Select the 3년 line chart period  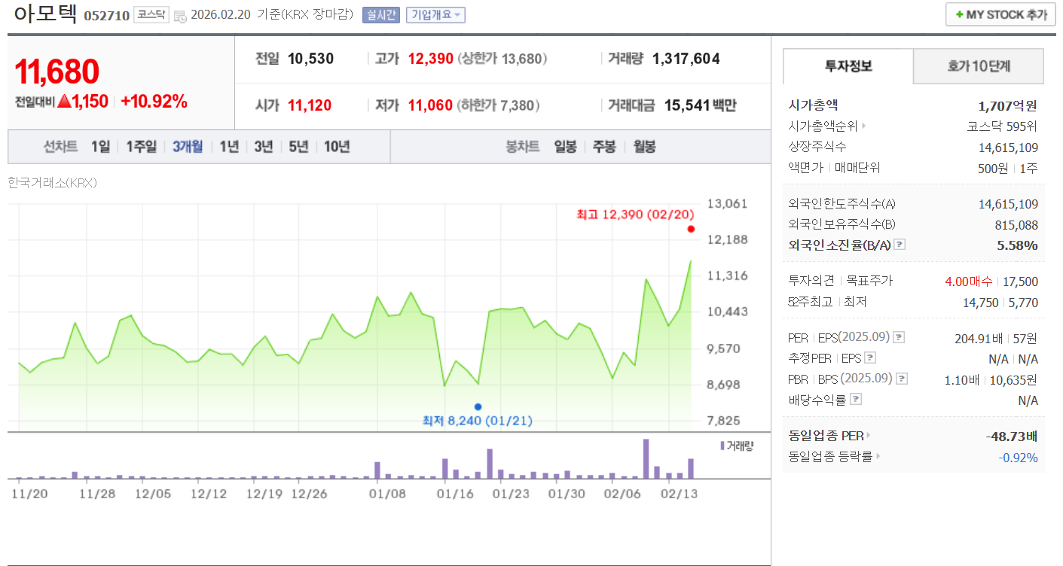[264, 147]
